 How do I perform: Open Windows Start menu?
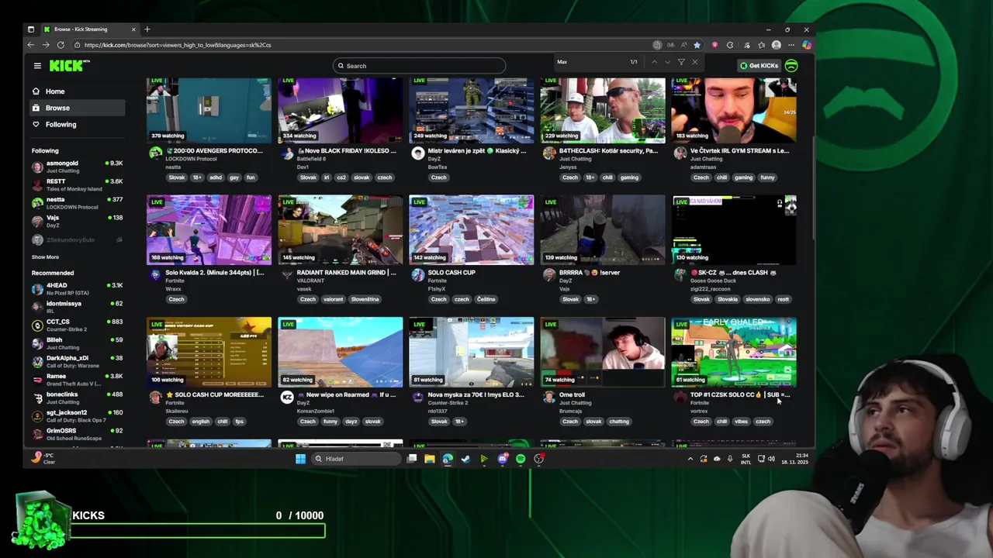tap(300, 459)
